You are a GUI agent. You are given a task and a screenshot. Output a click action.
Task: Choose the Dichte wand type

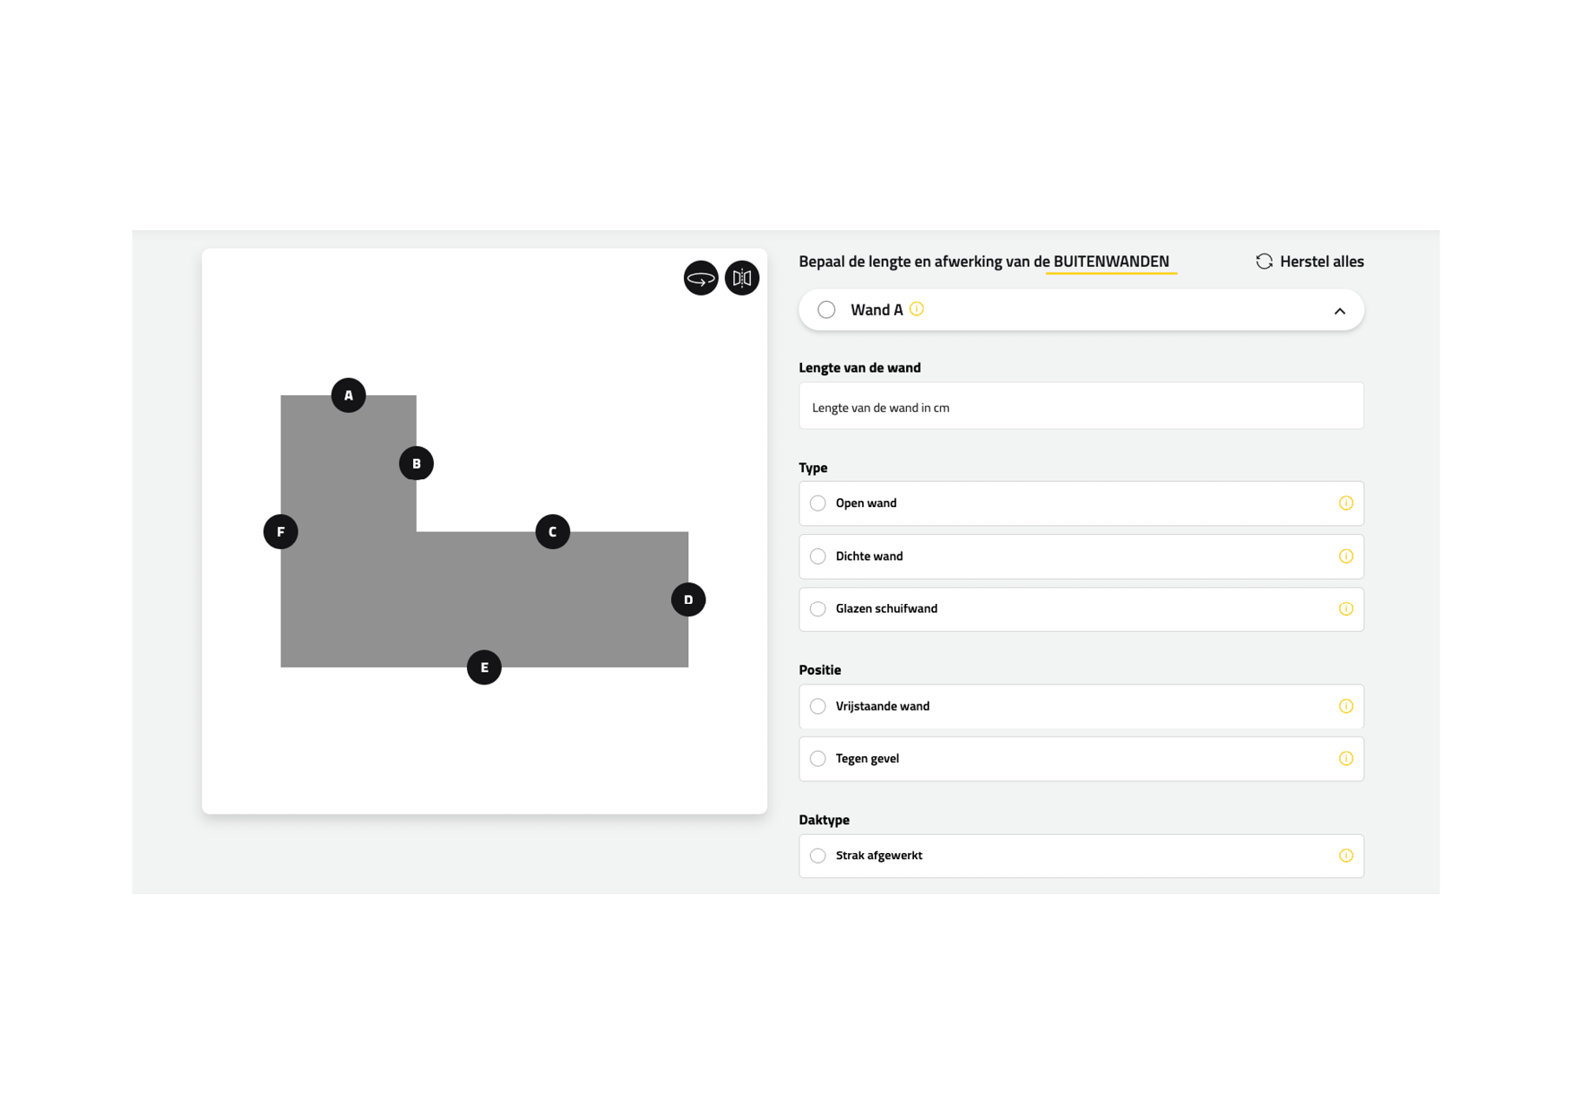tap(817, 556)
